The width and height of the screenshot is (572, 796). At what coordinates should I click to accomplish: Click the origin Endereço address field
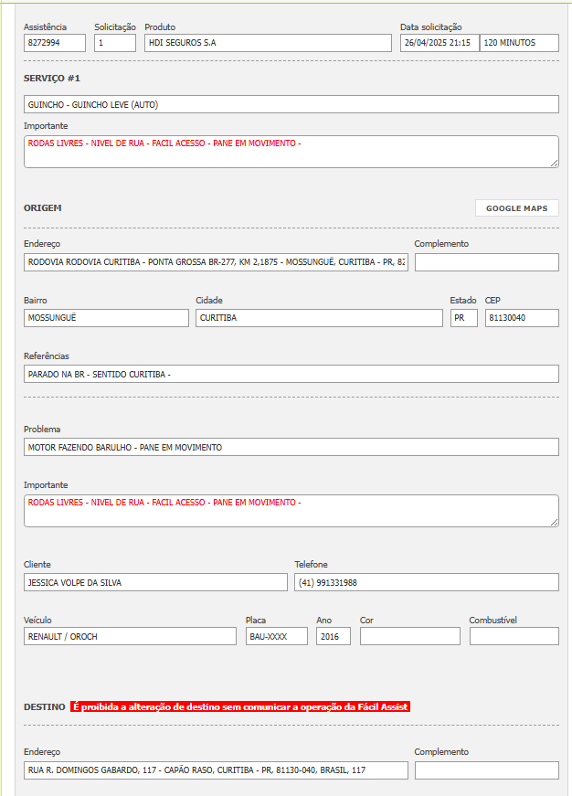(x=216, y=262)
